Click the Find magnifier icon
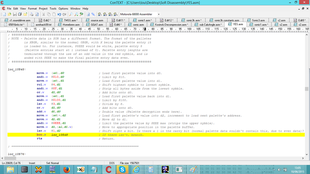The height and width of the screenshot is (174, 310). tap(71, 14)
